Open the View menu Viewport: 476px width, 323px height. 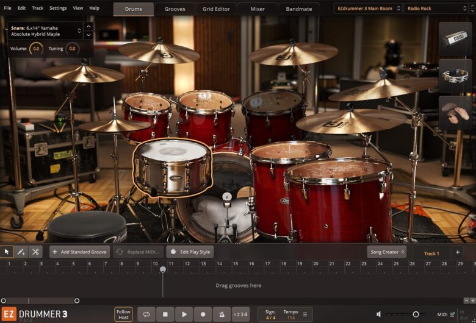(78, 8)
